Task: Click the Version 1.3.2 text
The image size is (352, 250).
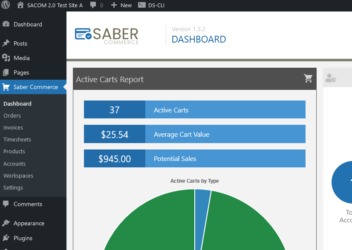Action: point(188,29)
